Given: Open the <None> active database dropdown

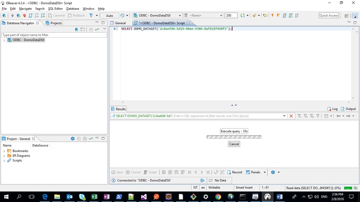Looking at the screenshot, I should (x=203, y=16).
